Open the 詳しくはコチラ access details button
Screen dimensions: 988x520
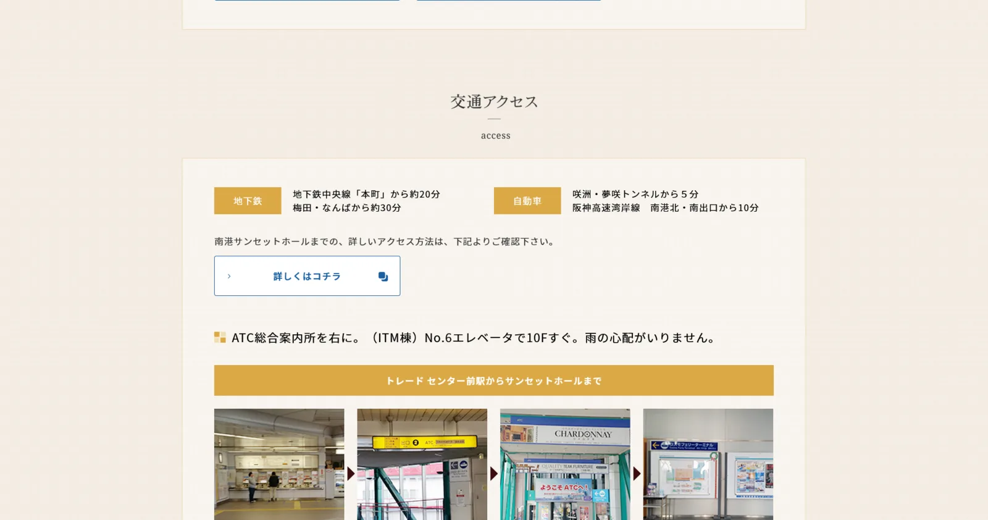[307, 276]
